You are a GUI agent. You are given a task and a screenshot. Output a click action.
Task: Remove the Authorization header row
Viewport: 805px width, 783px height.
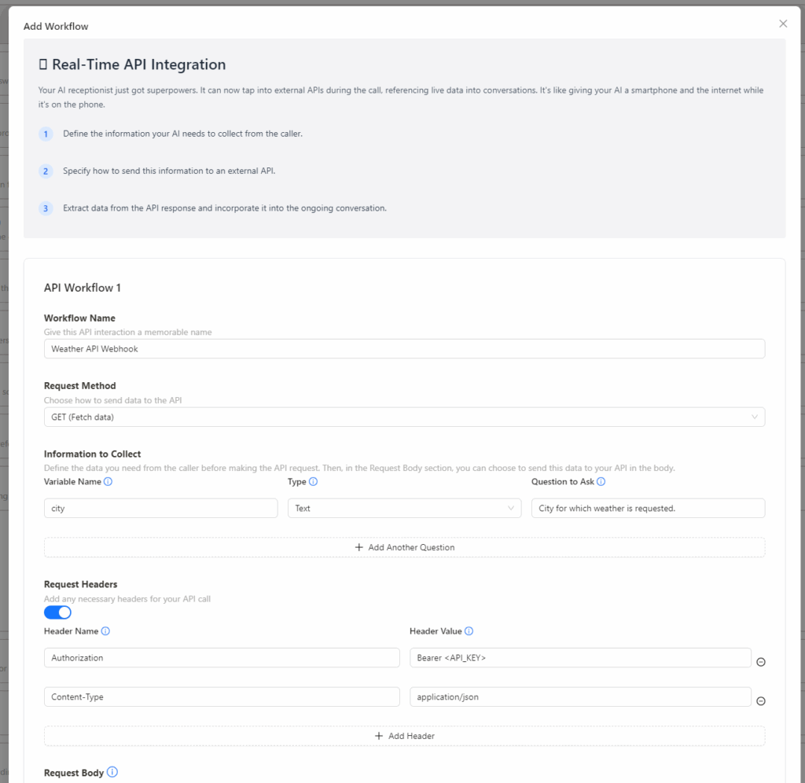coord(761,662)
